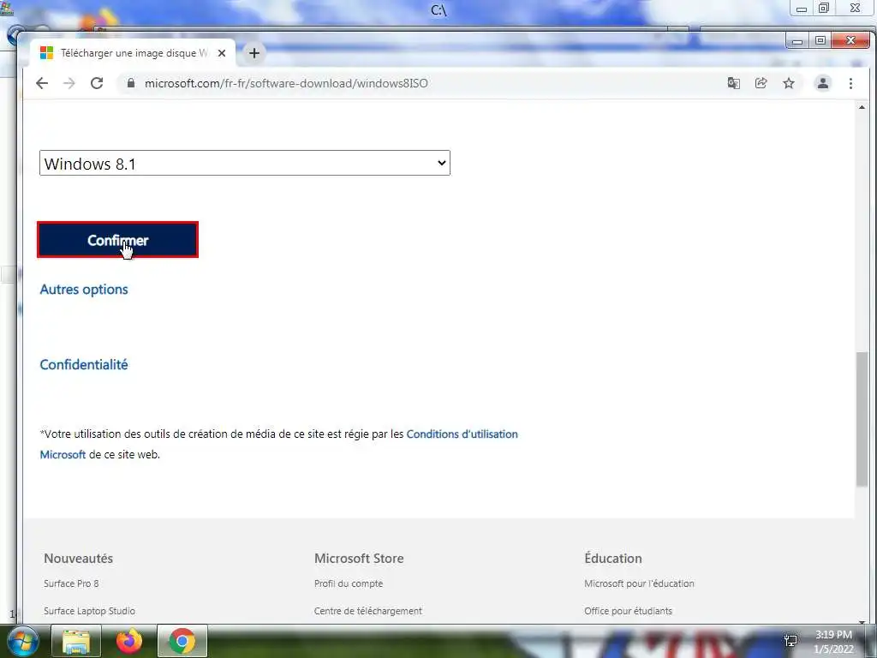Click the page scrollbar thumb

point(862,419)
